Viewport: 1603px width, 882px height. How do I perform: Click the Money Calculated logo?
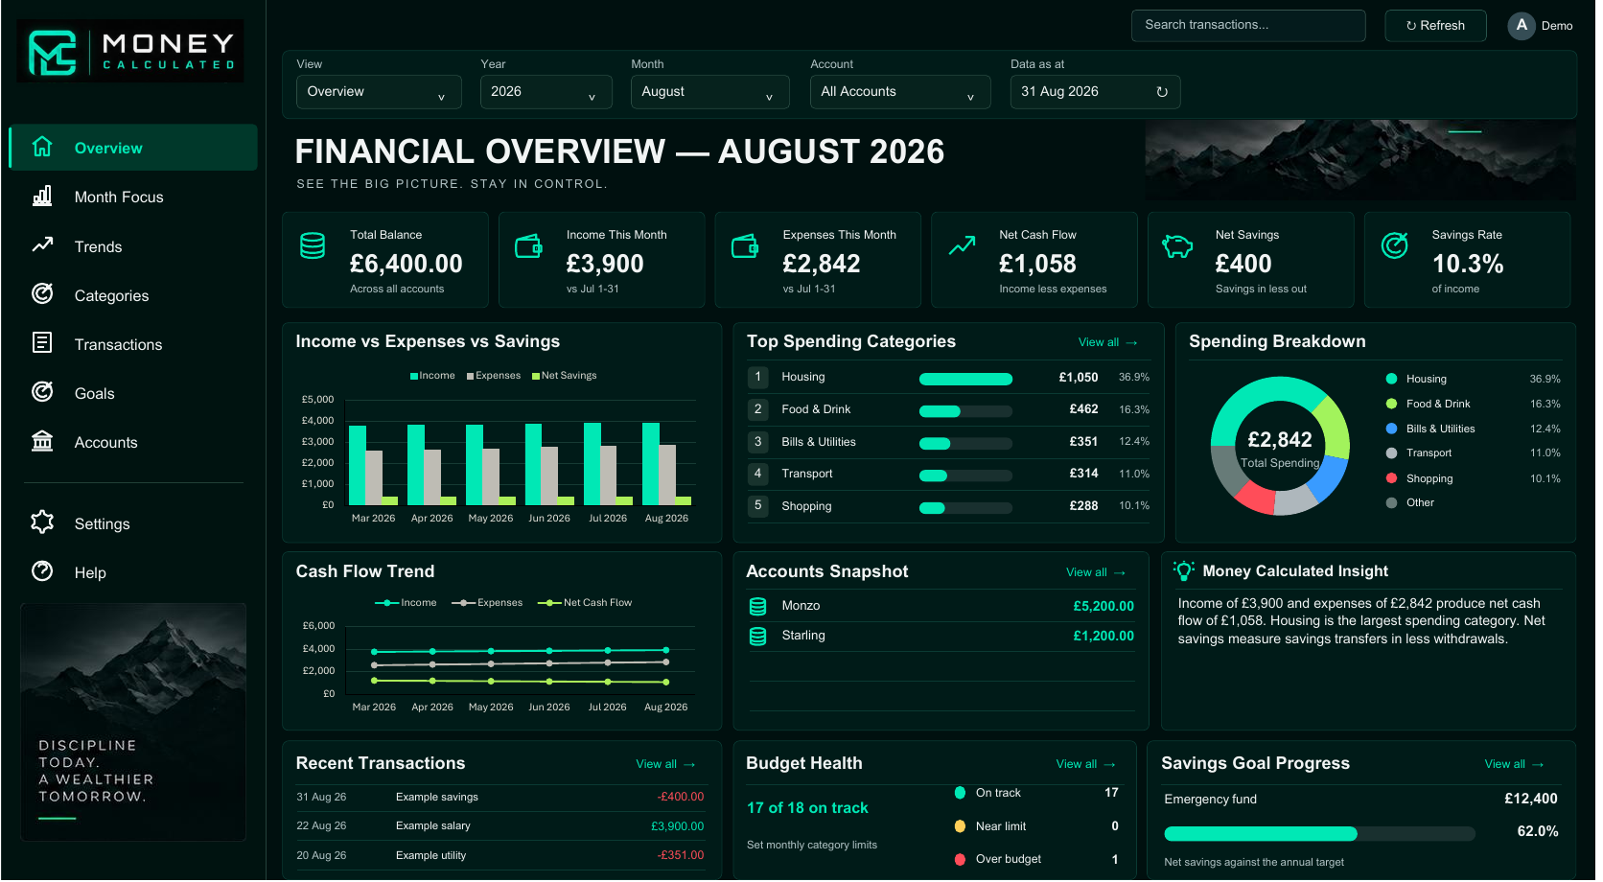pyautogui.click(x=130, y=52)
